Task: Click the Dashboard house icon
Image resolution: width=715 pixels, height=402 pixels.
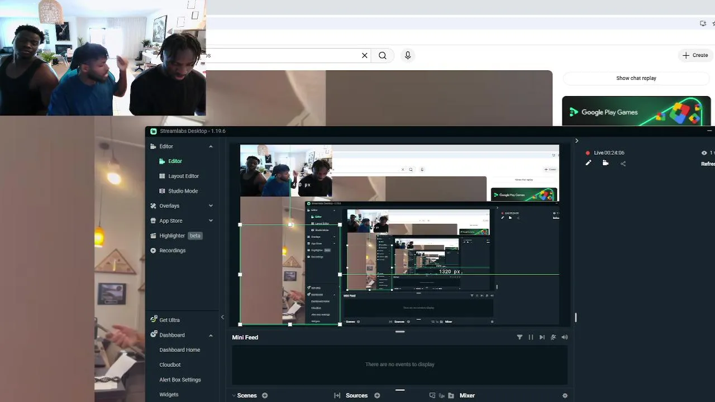Action: point(153,335)
